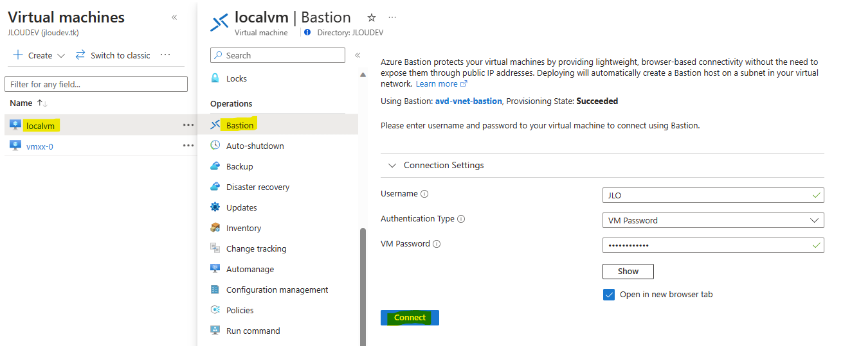Click the VM Password info icon

(x=437, y=244)
